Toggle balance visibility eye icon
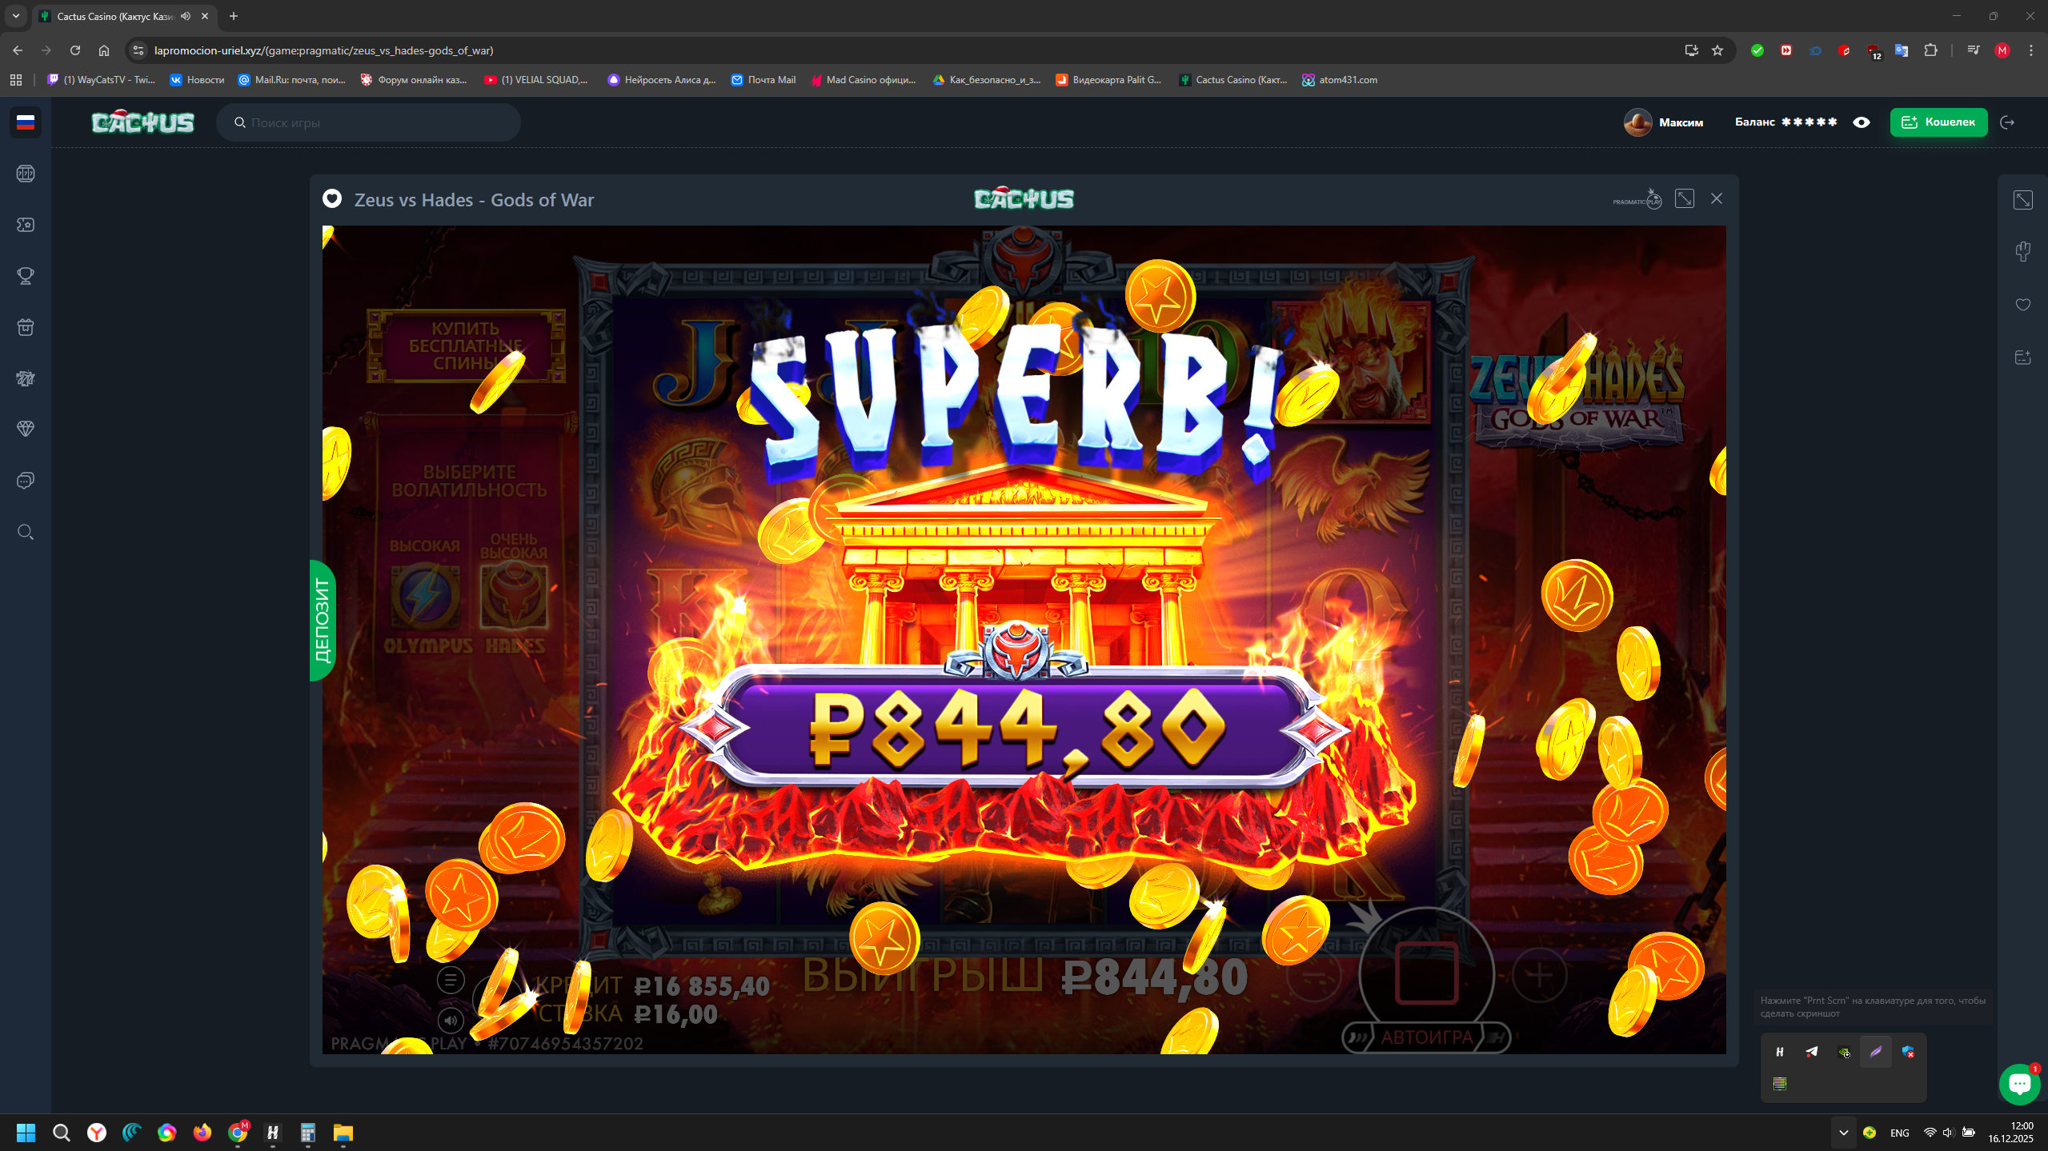The image size is (2048, 1151). coord(1862,122)
